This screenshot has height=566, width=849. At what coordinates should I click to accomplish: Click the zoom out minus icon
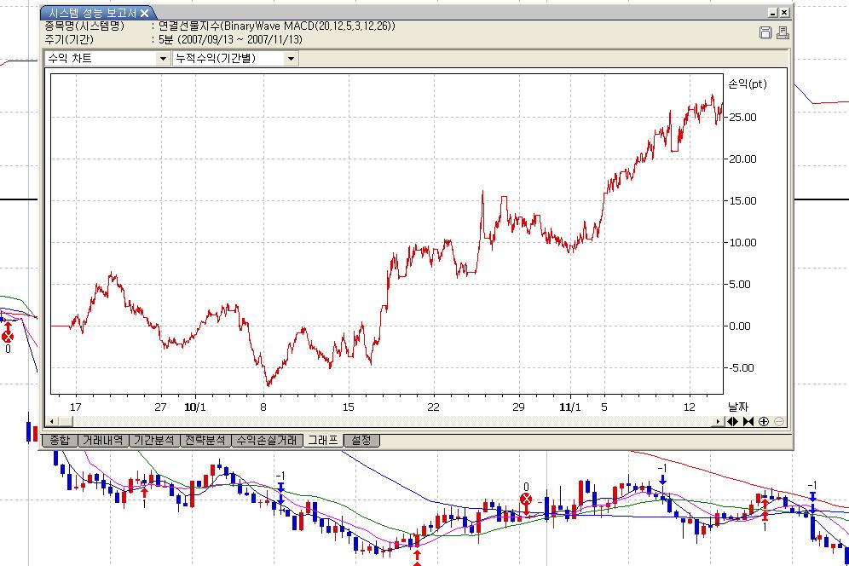[778, 421]
